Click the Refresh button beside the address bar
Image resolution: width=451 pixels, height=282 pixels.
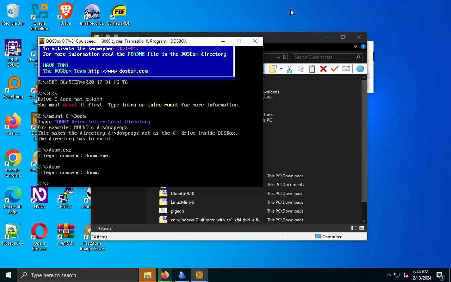click(x=285, y=57)
